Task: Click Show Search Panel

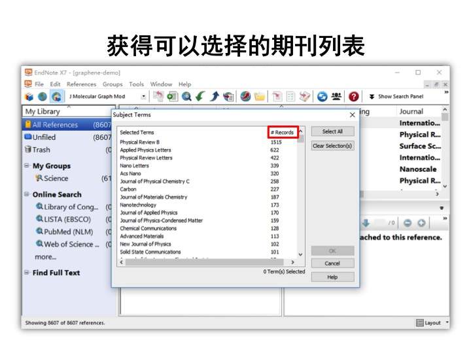Action: click(396, 96)
